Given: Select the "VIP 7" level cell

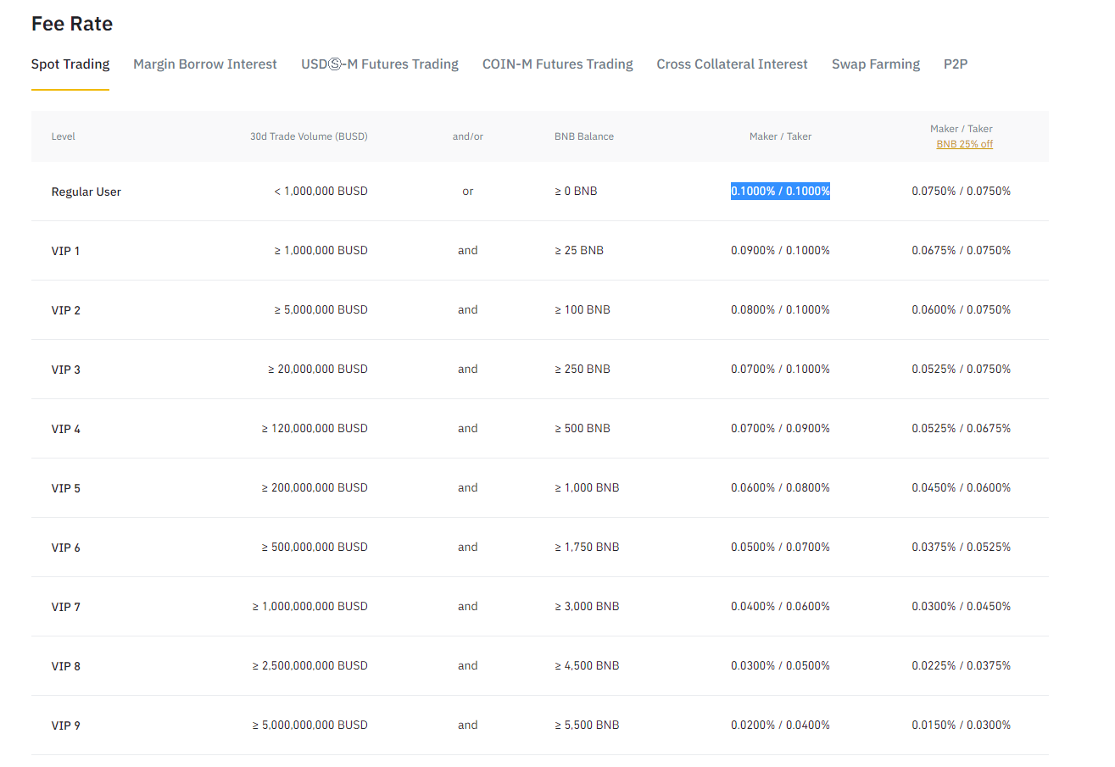Looking at the screenshot, I should click(x=66, y=607).
